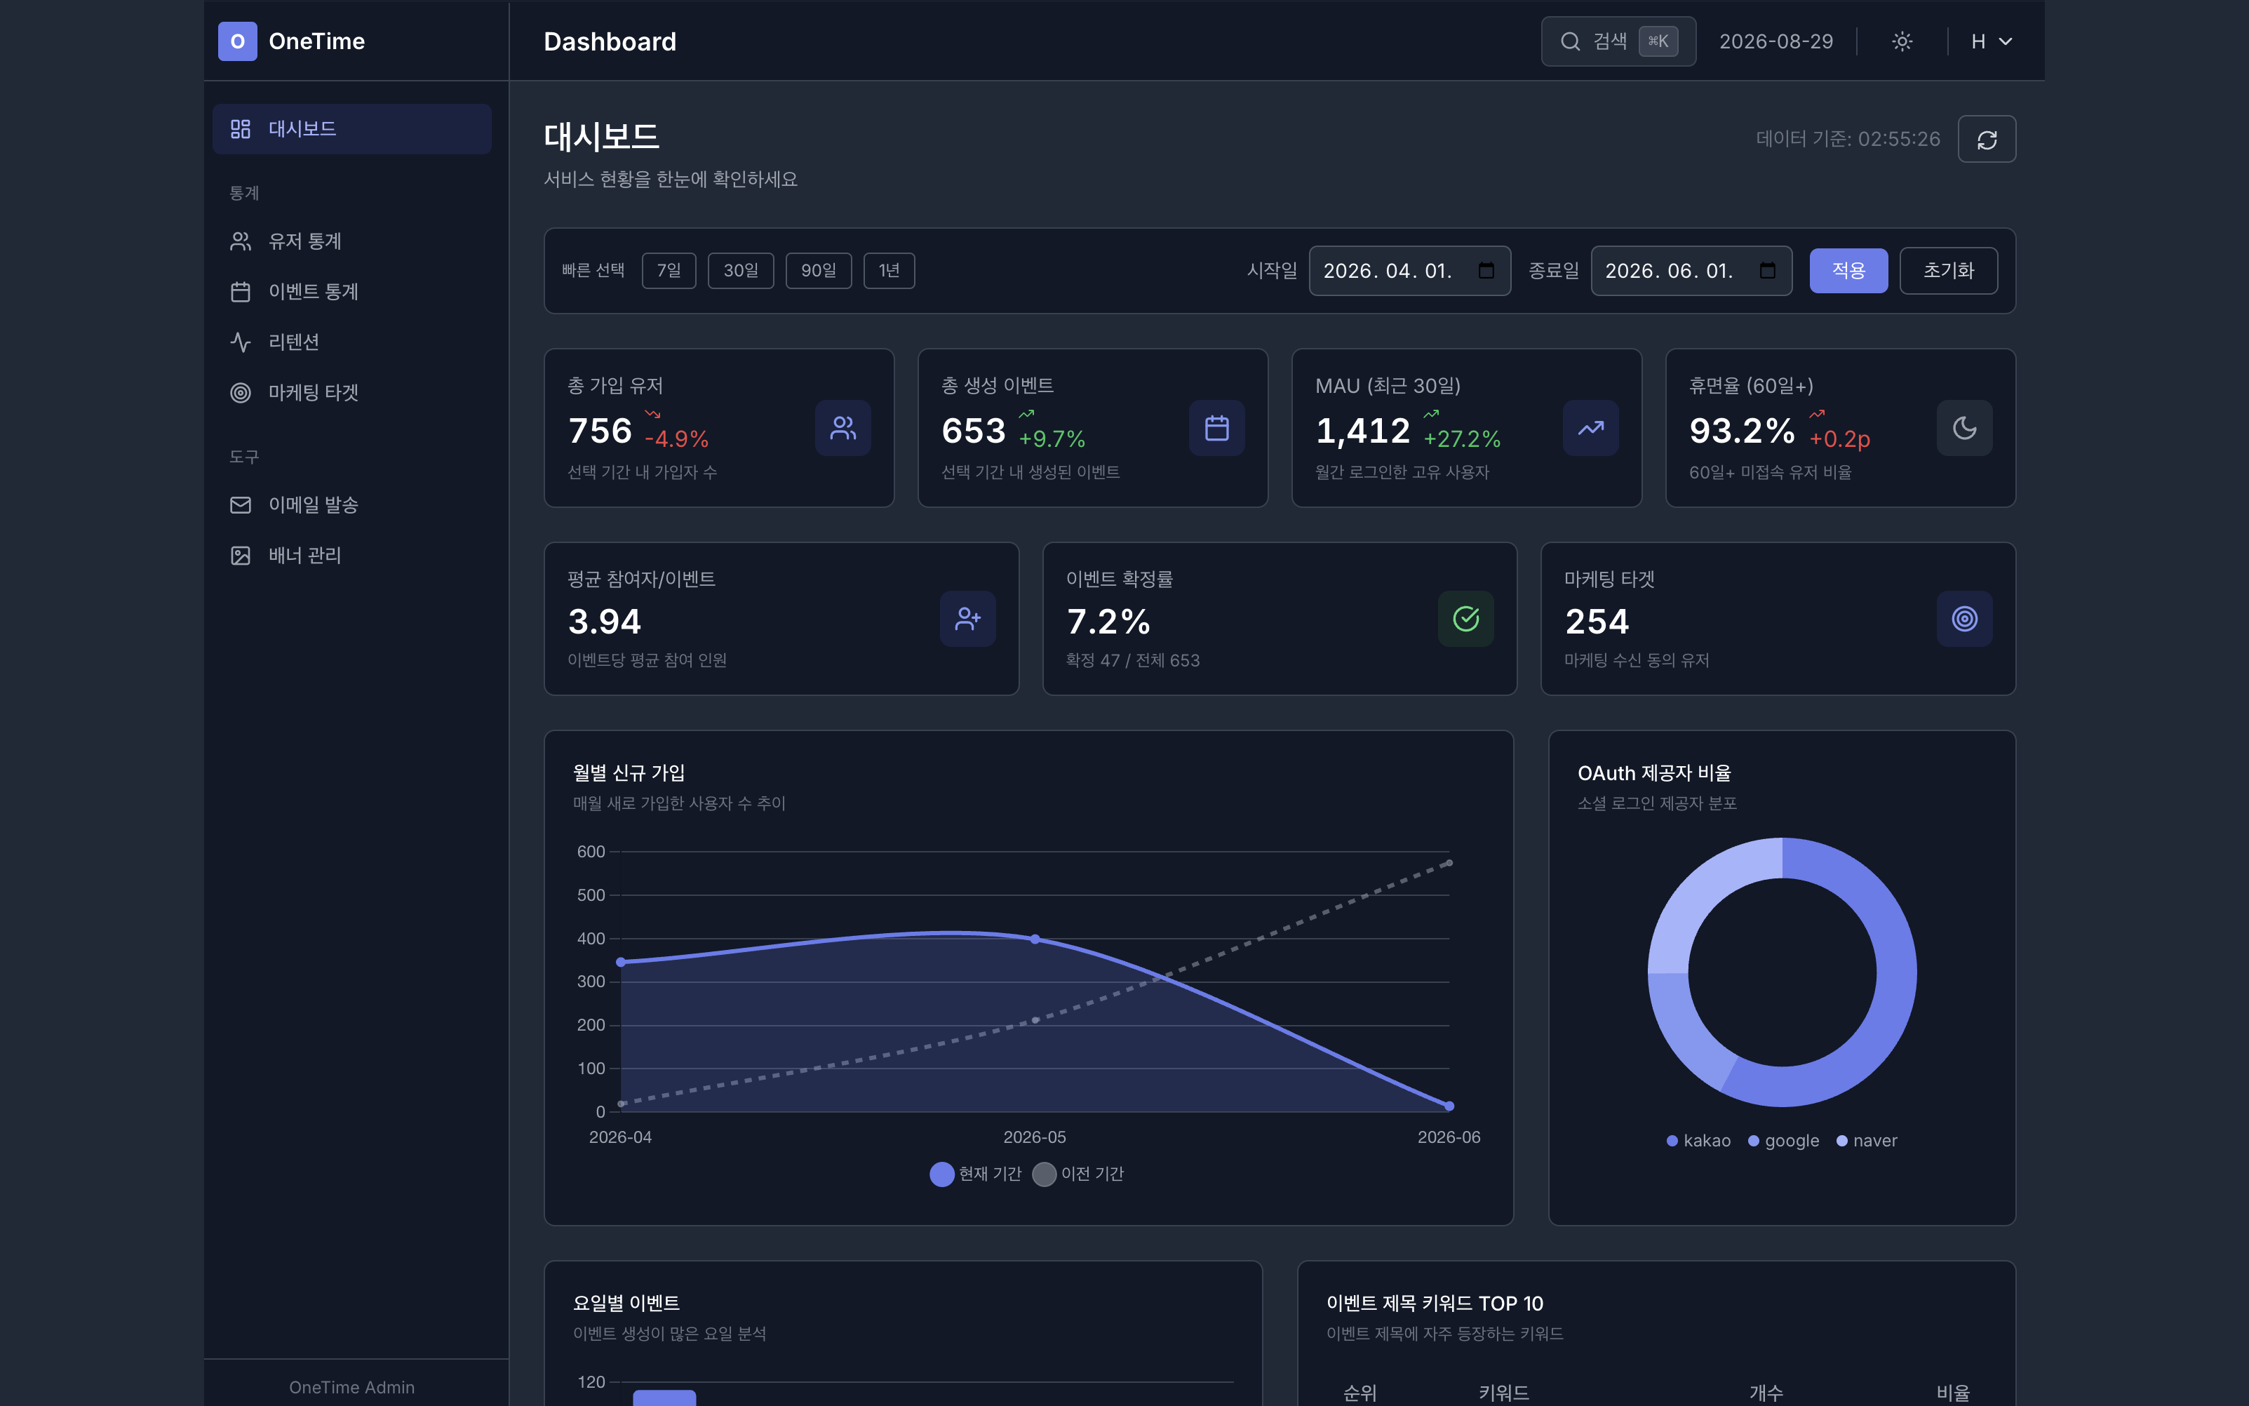Viewport: 2249px width, 1406px height.
Task: Toggle the 이전 기간 legend series
Action: (1078, 1174)
